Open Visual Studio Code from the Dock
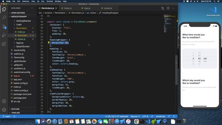222x125 pixels. 148,122
